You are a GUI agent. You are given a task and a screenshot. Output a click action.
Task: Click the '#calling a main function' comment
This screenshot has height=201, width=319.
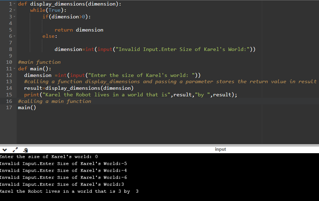click(x=54, y=101)
